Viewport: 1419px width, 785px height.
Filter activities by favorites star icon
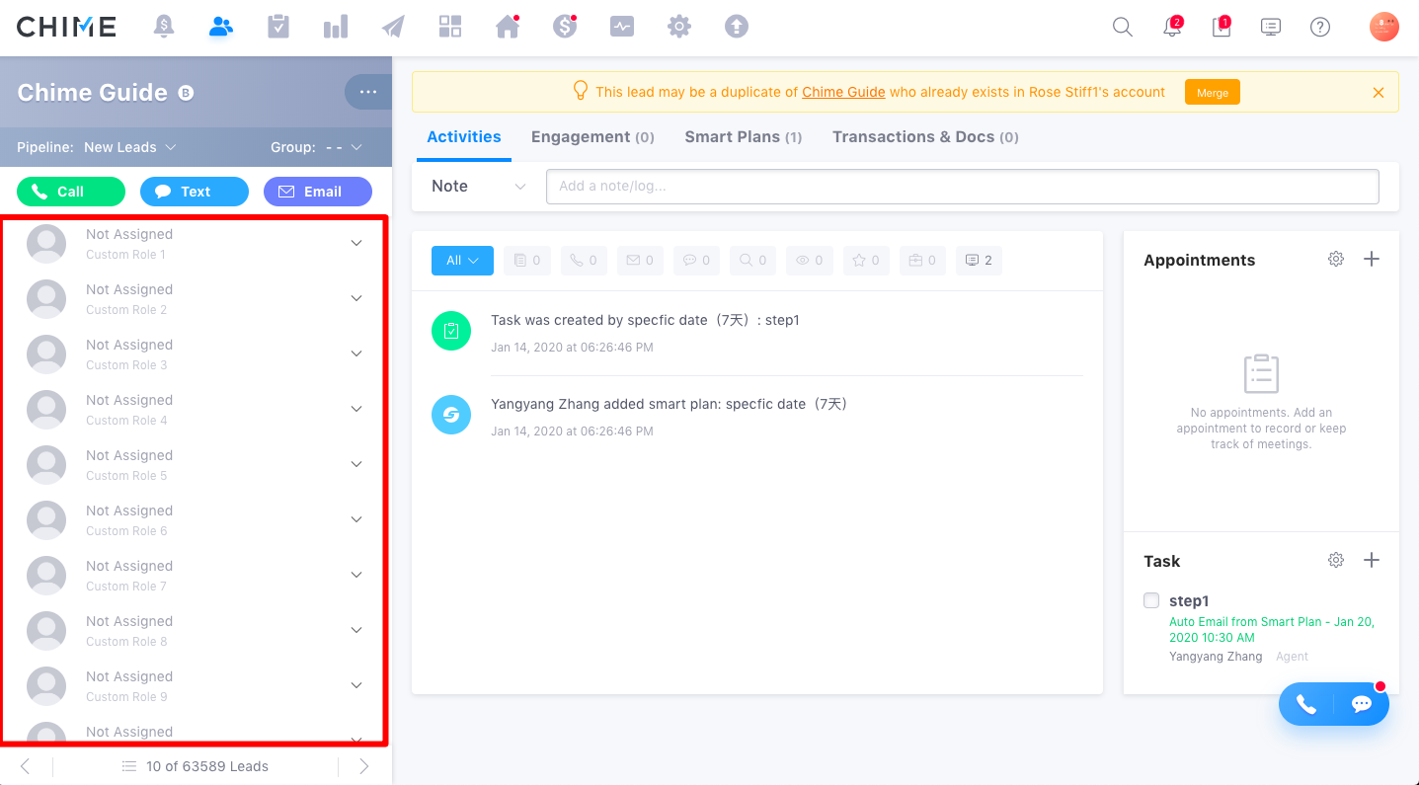[866, 261]
